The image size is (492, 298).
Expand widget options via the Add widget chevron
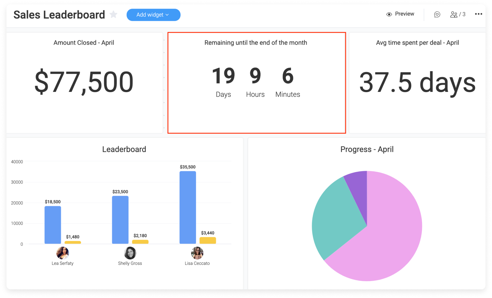pos(167,15)
